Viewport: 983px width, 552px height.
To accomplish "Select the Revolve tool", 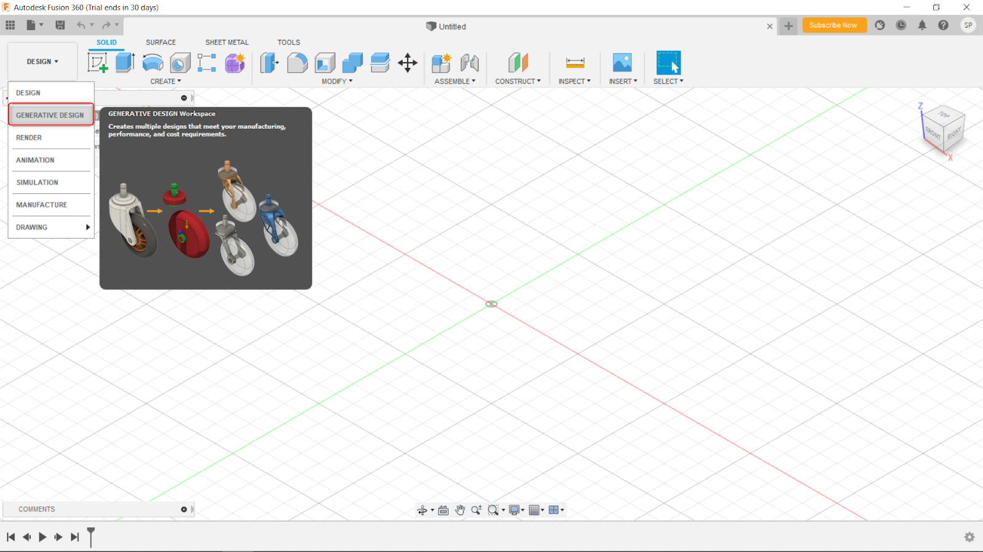I will [152, 63].
